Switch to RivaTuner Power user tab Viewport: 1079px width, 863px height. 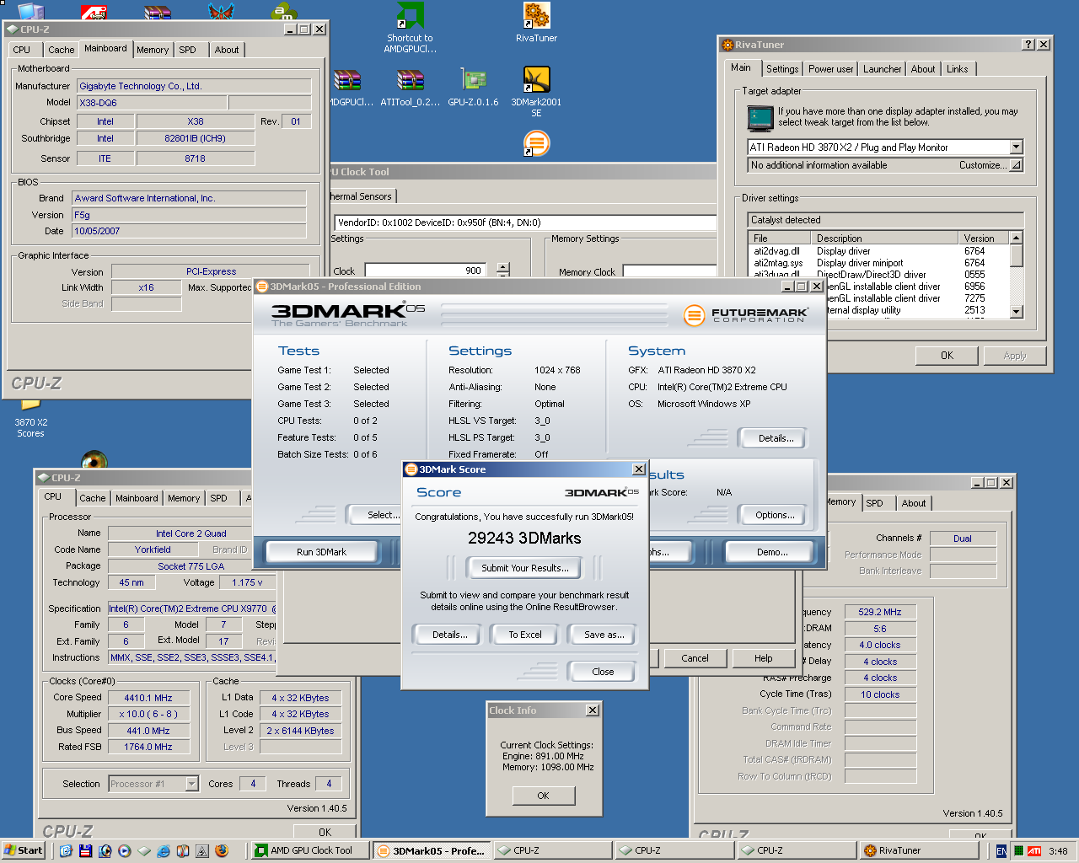pos(830,69)
